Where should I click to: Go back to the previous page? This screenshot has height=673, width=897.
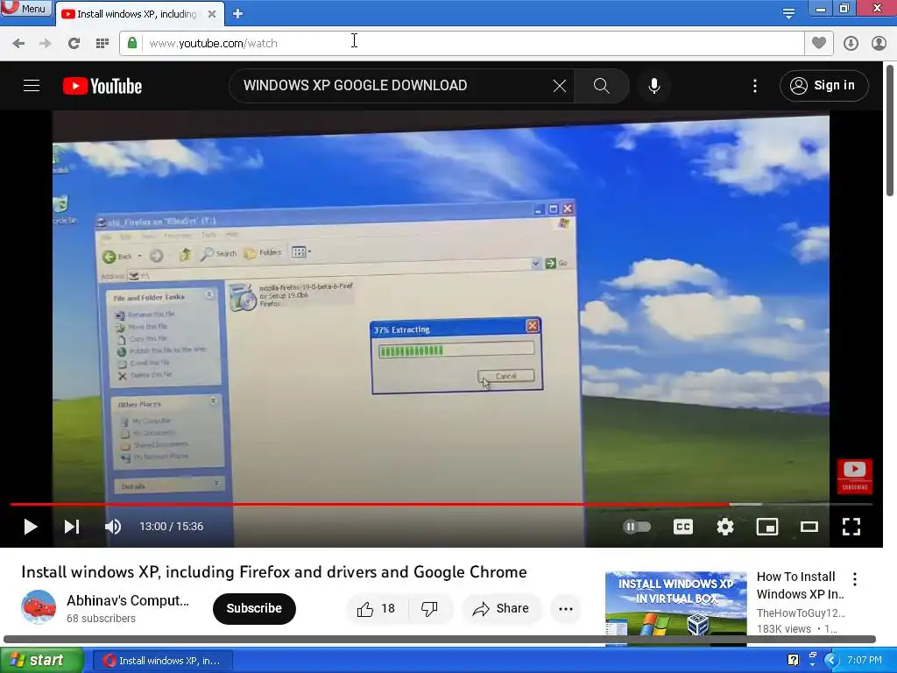coord(18,43)
